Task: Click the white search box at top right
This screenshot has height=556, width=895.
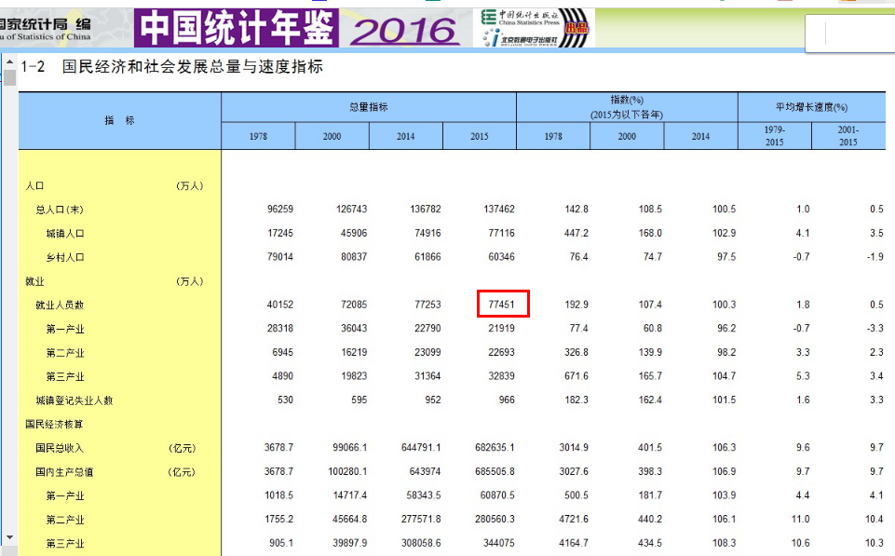Action: [859, 35]
